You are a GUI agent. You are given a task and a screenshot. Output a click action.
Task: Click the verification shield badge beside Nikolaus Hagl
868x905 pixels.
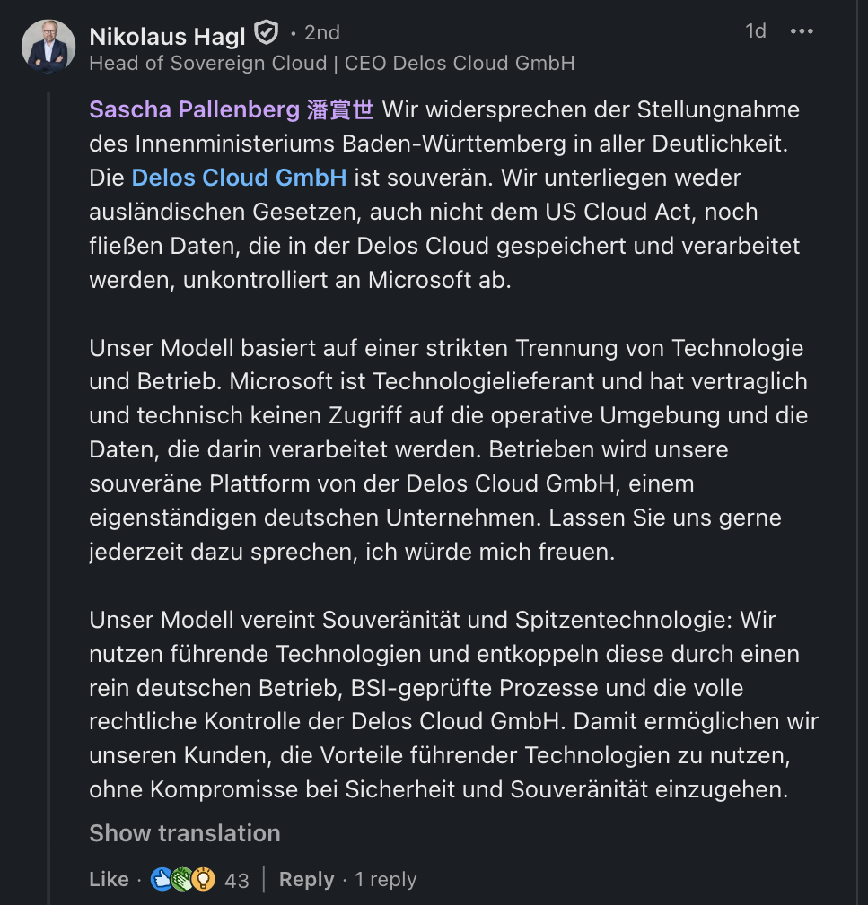click(x=267, y=33)
